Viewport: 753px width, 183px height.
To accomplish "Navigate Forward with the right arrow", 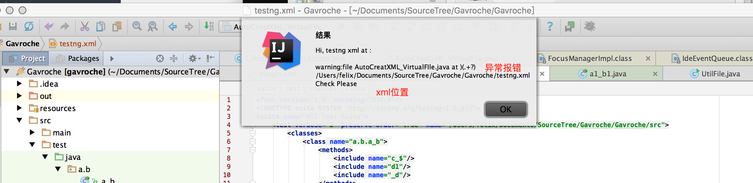I will [x=189, y=27].
